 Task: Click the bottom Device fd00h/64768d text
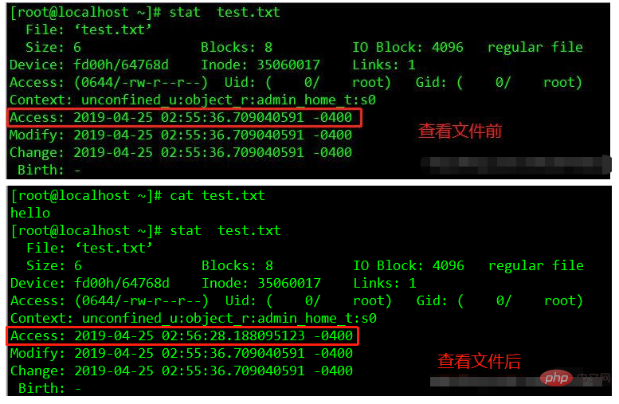(x=90, y=283)
